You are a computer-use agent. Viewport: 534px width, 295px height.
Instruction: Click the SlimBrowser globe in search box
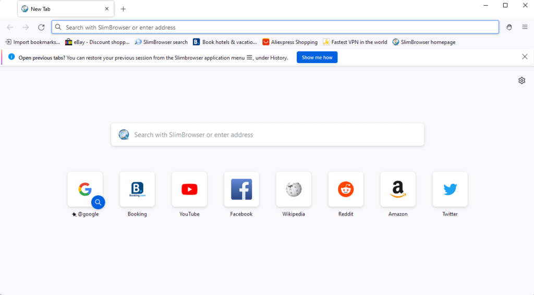tap(124, 134)
